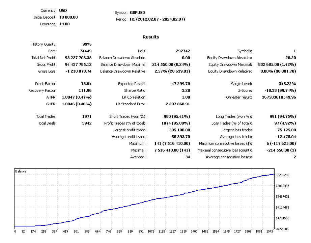
Task: Click the Total Net Profit value 93 227 706.38
Action: tap(78, 58)
